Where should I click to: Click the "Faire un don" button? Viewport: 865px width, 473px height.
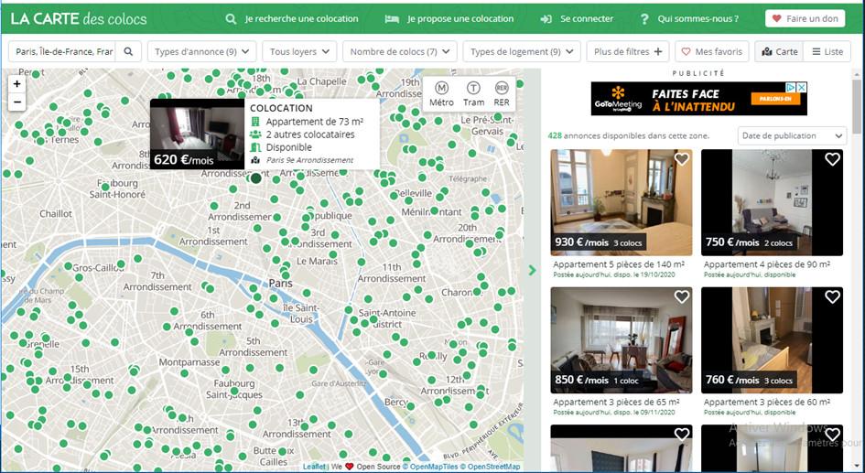(x=805, y=18)
